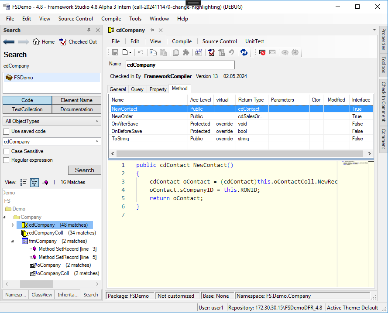Image resolution: width=388 pixels, height=313 pixels.
Task: Click the puzzle piece icon in toolbar
Action: [186, 52]
